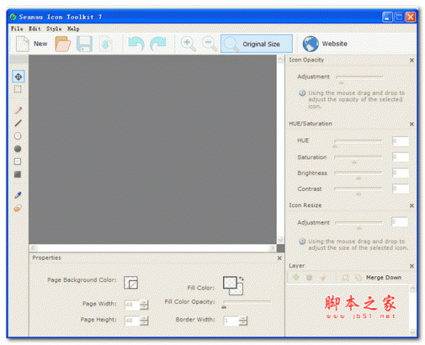This screenshot has width=425, height=345.
Task: Select the hollow rectangle tool
Action: click(17, 162)
